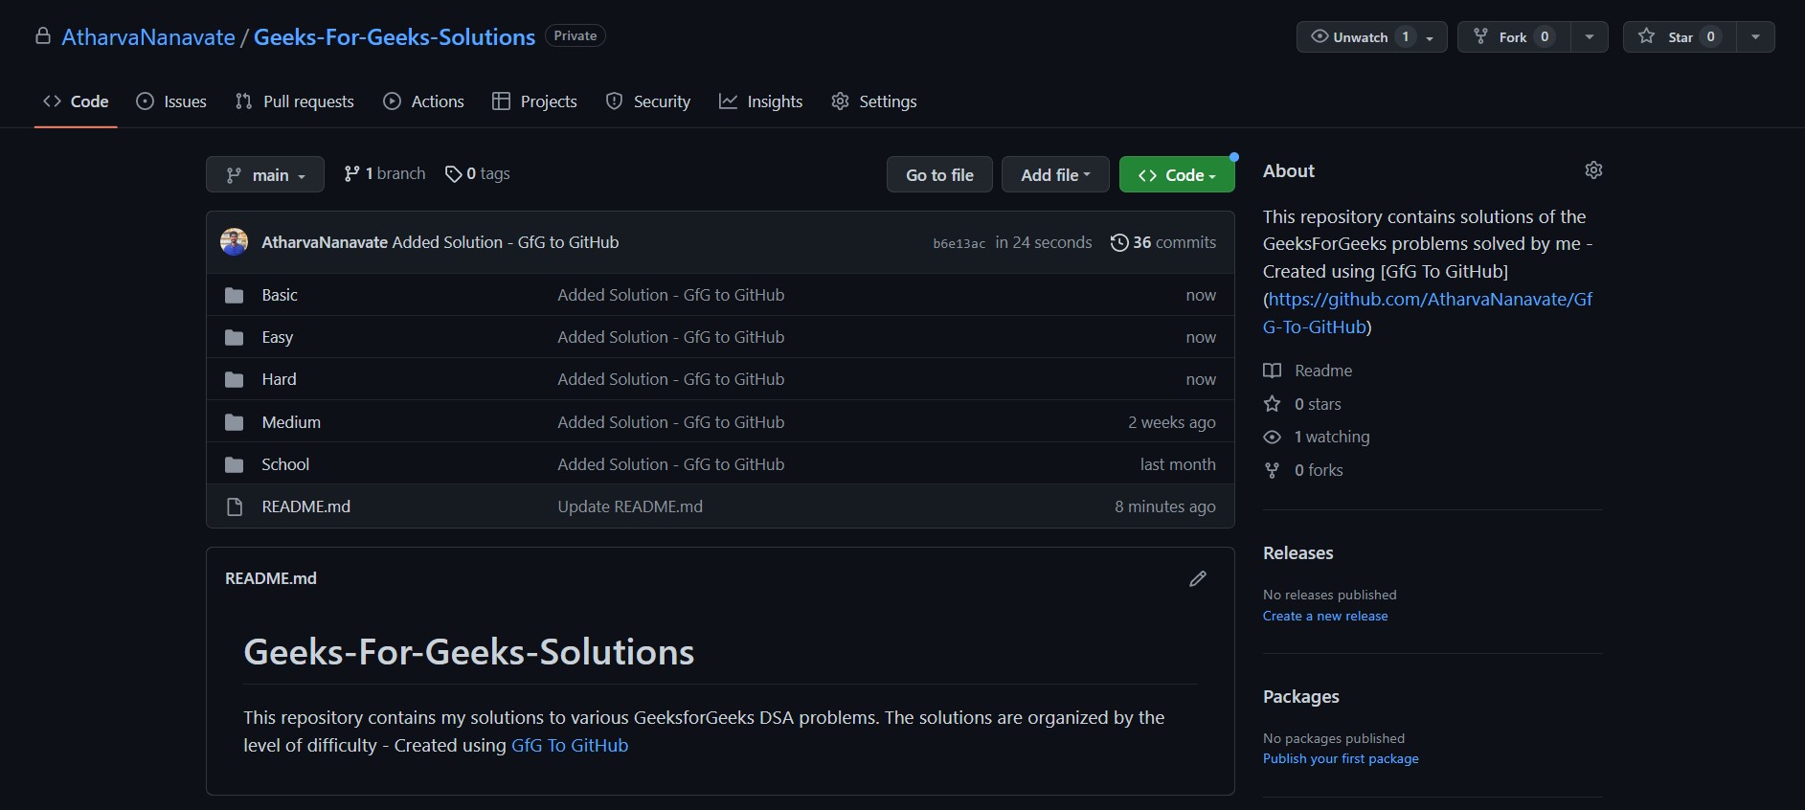Open the Easy folder
Viewport: 1805px width, 810px height.
click(278, 337)
